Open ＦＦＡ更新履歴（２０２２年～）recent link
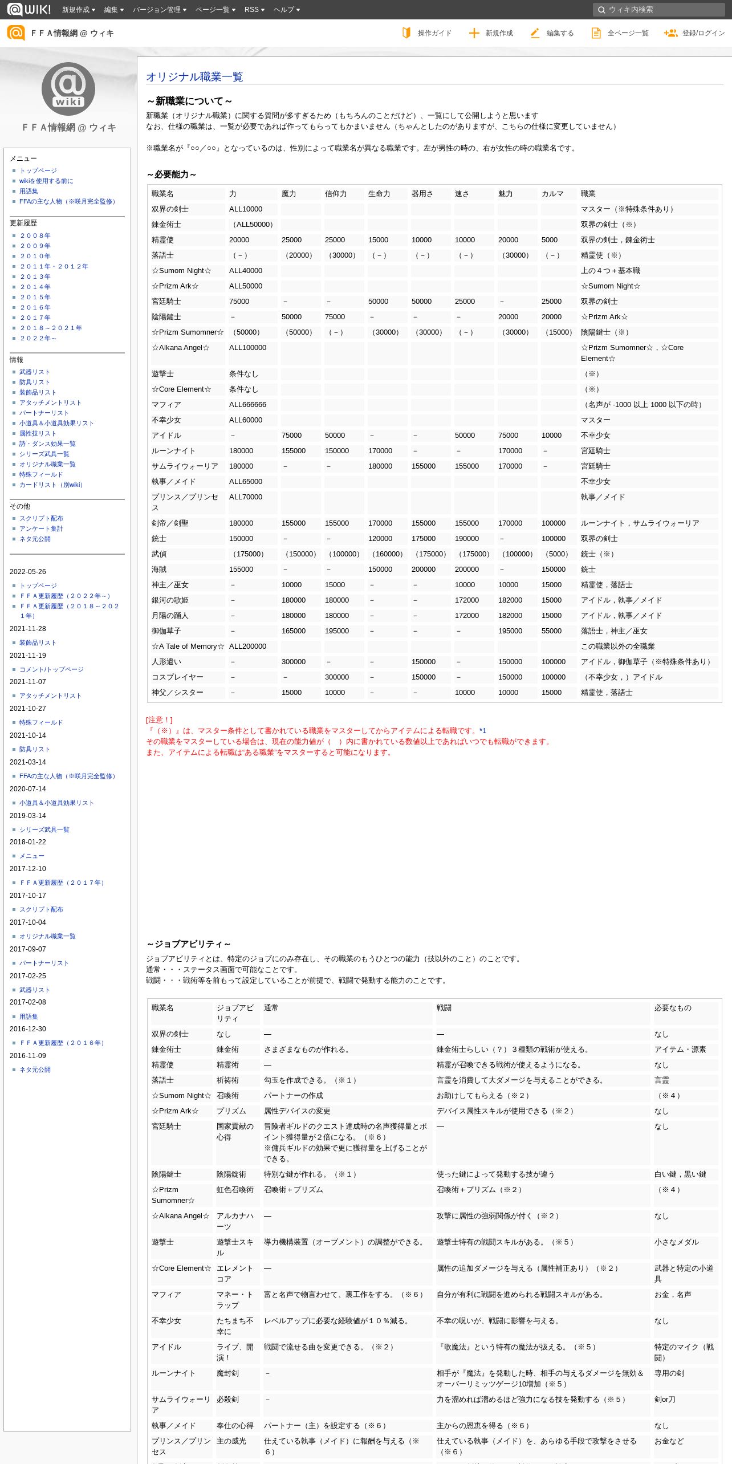 point(66,596)
